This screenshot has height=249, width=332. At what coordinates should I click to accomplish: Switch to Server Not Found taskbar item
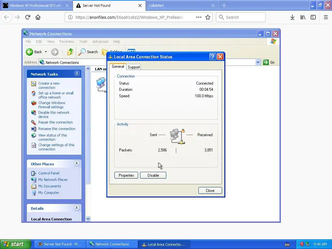(x=60, y=244)
